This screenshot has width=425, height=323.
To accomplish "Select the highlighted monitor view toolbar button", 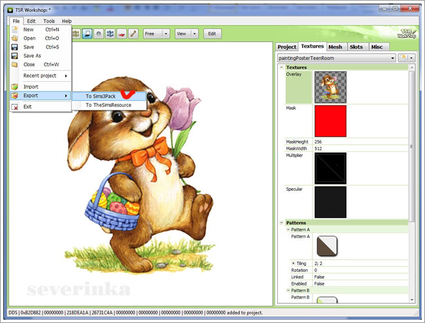I will tap(87, 33).
